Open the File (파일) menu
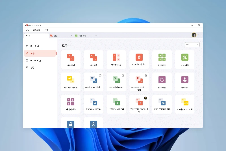This screenshot has height=151, width=226. coord(27,30)
